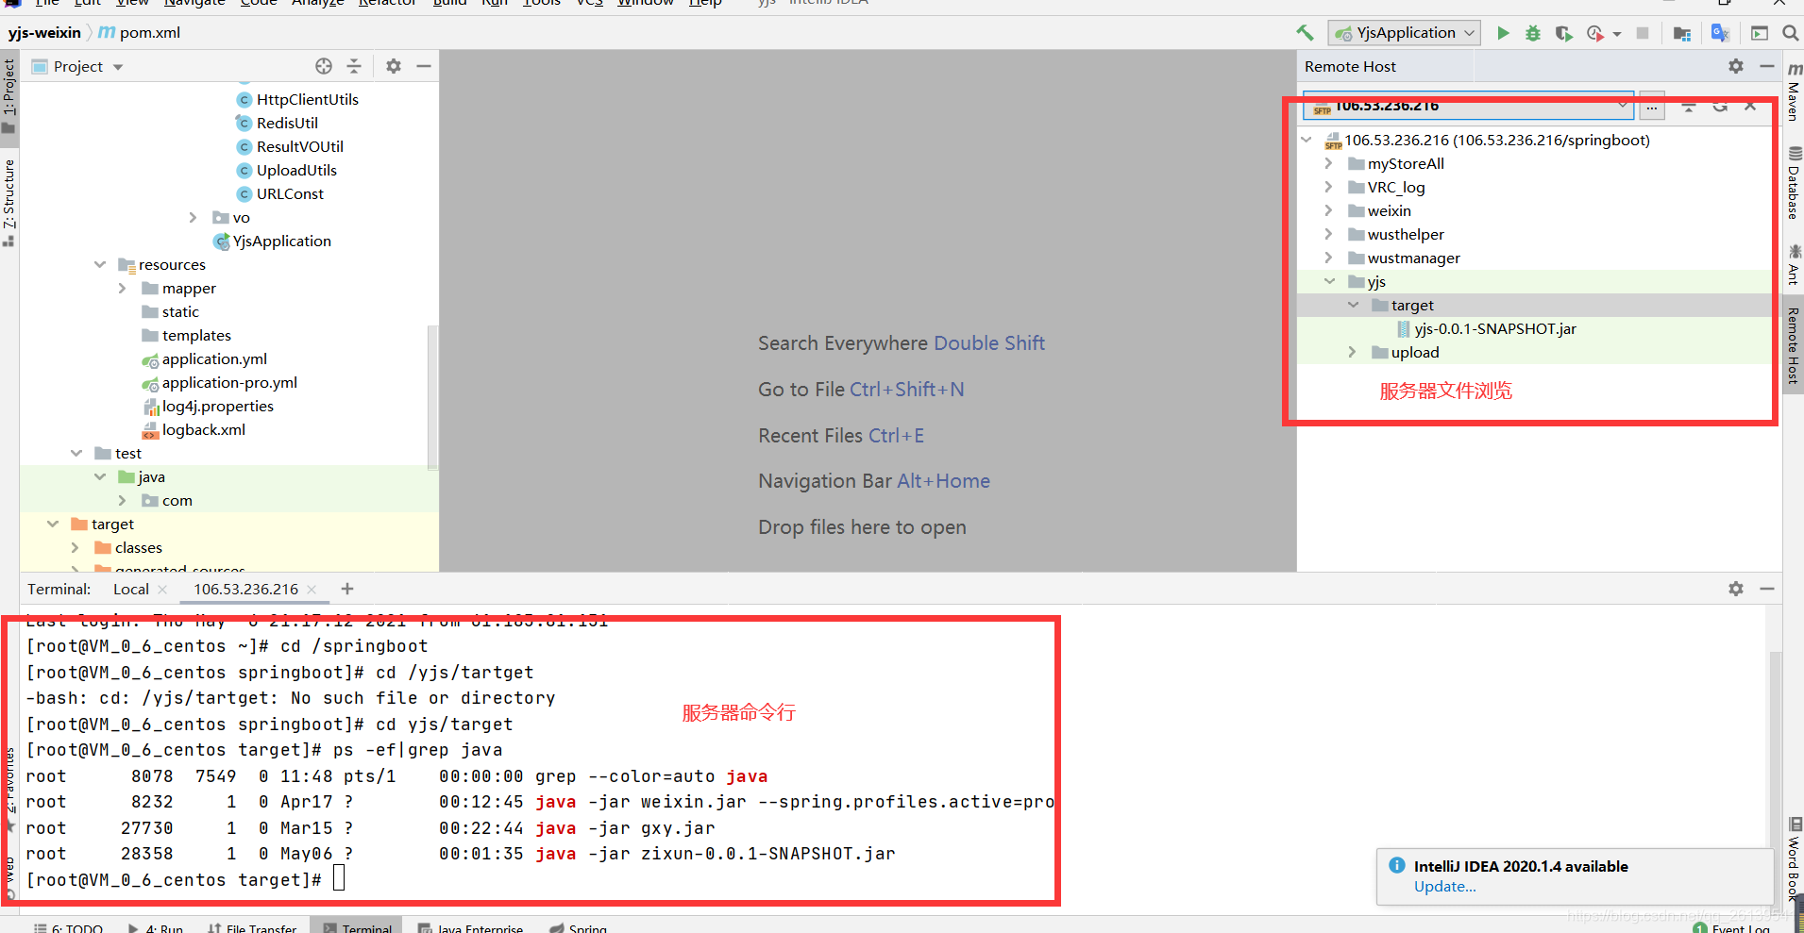The width and height of the screenshot is (1804, 933).
Task: Open YjsApplication run configuration dropdown
Action: point(1404,33)
